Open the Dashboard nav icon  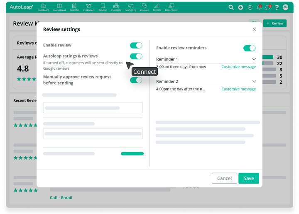(x=43, y=7)
